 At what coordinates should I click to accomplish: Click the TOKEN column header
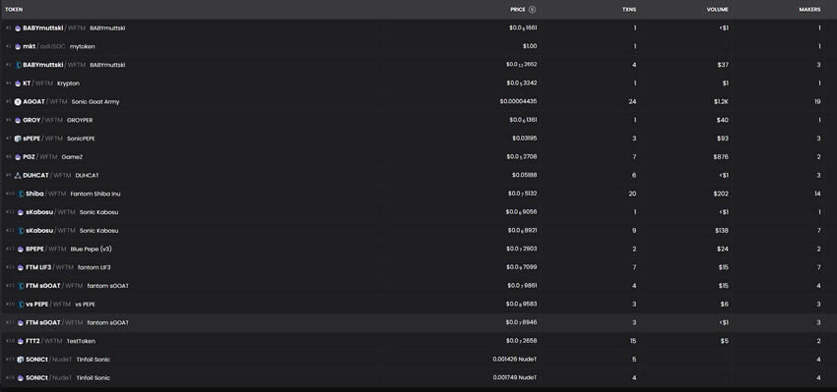point(14,10)
